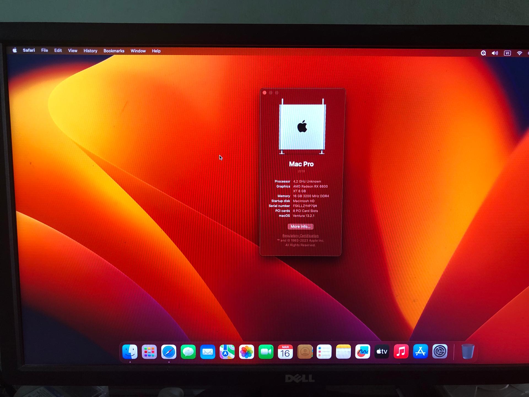Launch Freeform from the Dock
The image size is (529, 397).
pos(363,352)
